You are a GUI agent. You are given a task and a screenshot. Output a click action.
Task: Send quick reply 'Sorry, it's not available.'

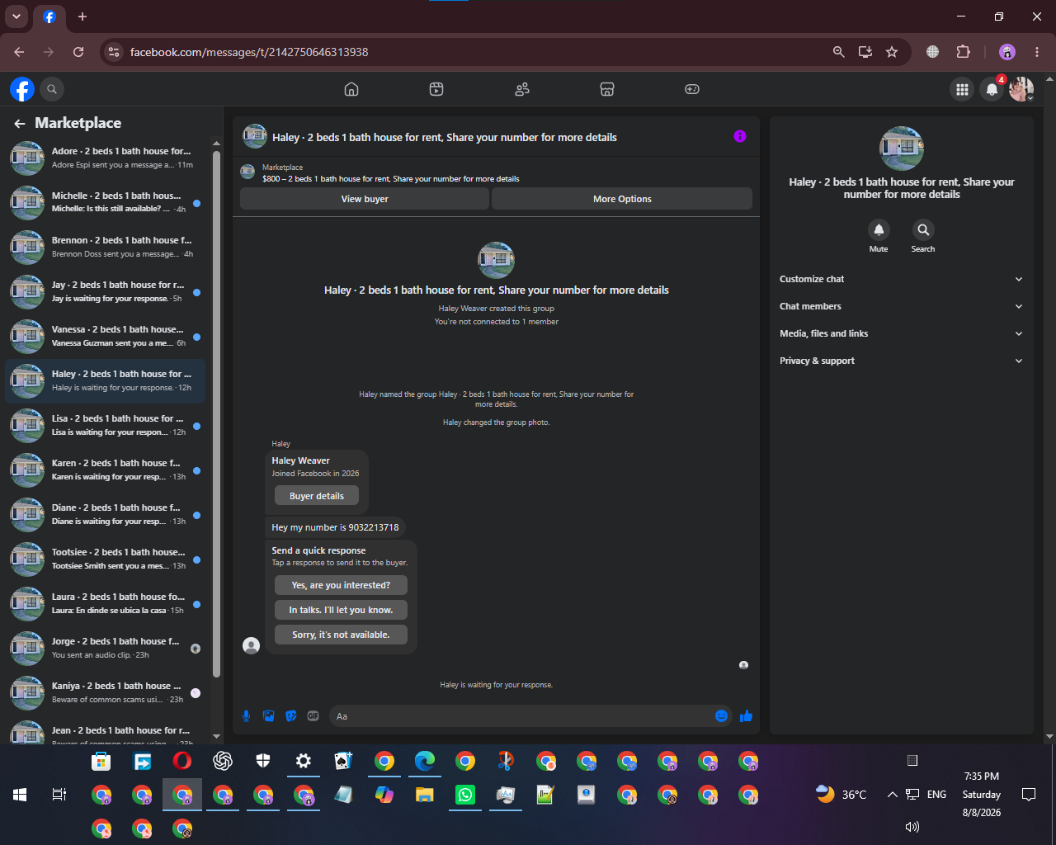coord(341,635)
